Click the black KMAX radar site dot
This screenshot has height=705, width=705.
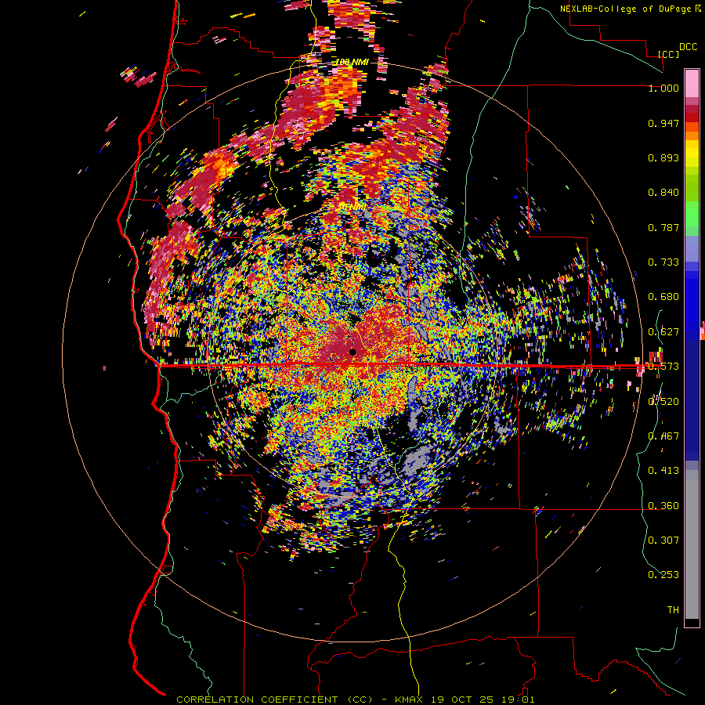pos(352,352)
